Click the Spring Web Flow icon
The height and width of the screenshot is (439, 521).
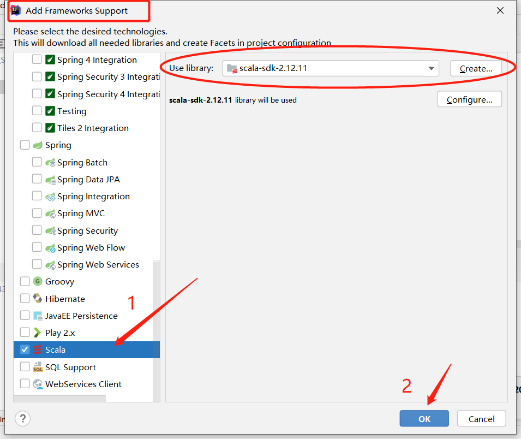click(50, 248)
